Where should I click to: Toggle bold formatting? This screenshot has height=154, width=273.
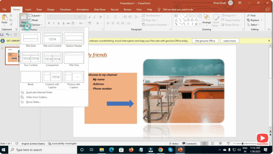click(x=49, y=23)
